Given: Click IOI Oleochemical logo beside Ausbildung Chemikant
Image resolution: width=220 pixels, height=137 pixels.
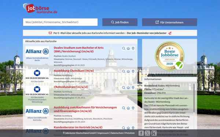Looking at the screenshot, I should click(x=37, y=75).
